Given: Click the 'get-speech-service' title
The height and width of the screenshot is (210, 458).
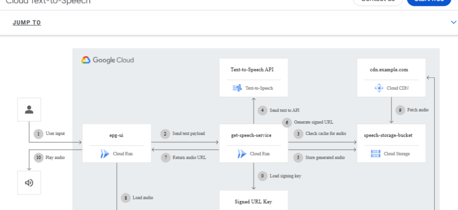Looking at the screenshot, I should 251,135.
